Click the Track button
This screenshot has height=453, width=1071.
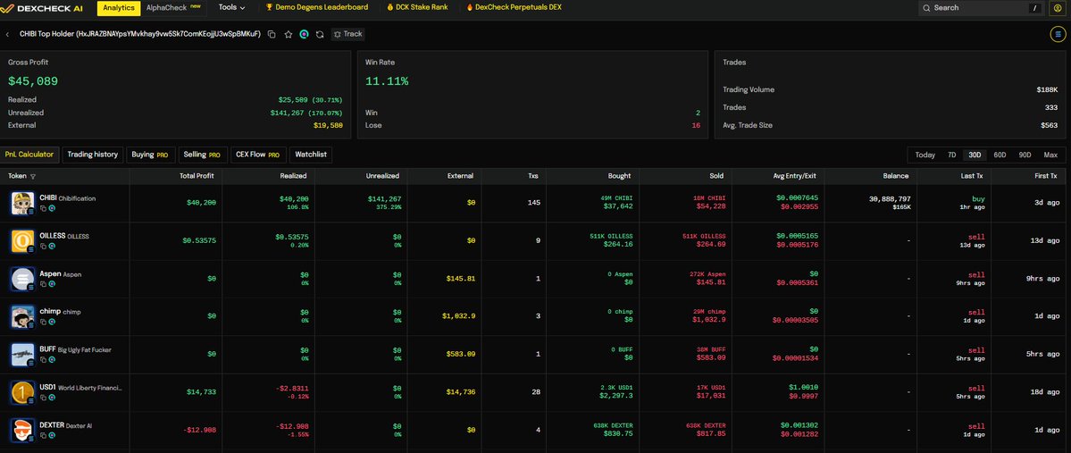pyautogui.click(x=347, y=34)
